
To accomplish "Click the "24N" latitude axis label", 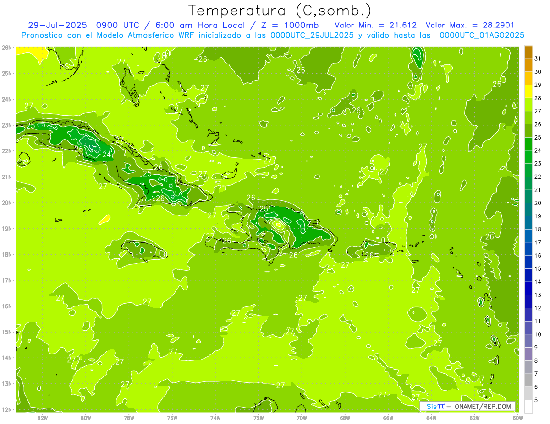I will point(7,99).
